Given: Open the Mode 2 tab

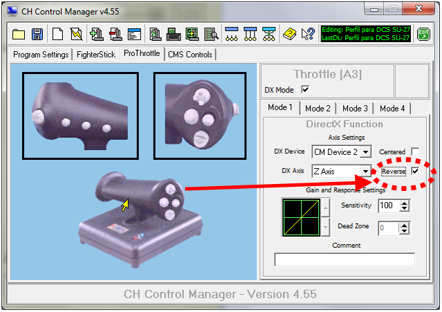Looking at the screenshot, I should [317, 109].
